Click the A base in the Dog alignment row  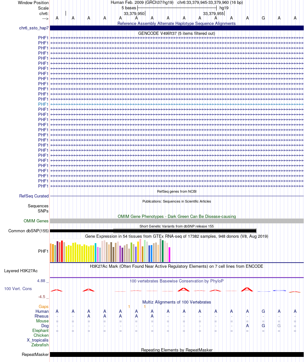point(247,326)
